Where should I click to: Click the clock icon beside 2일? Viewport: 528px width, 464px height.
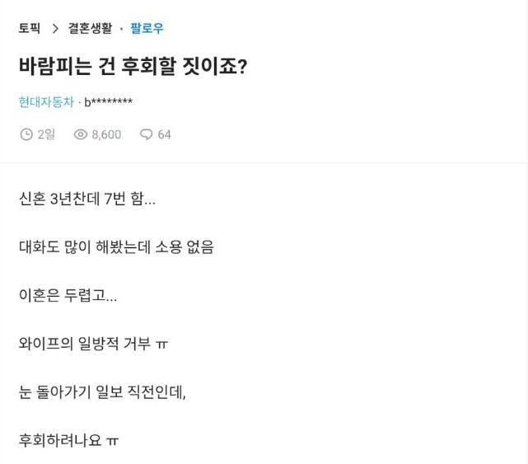[26, 134]
